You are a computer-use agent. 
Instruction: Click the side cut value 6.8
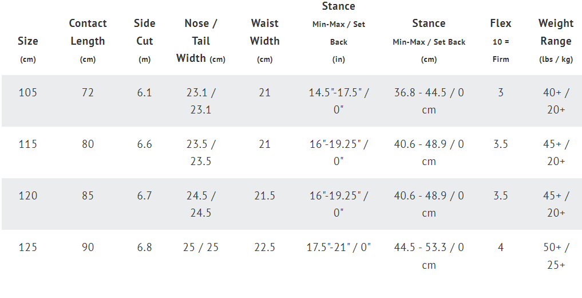[144, 248]
